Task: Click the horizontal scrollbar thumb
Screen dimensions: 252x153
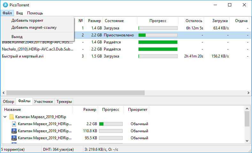Action: [75, 93]
